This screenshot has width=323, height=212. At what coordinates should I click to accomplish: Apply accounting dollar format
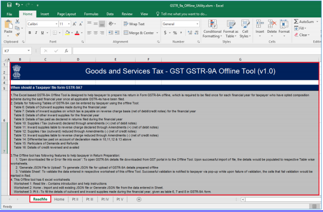point(165,33)
